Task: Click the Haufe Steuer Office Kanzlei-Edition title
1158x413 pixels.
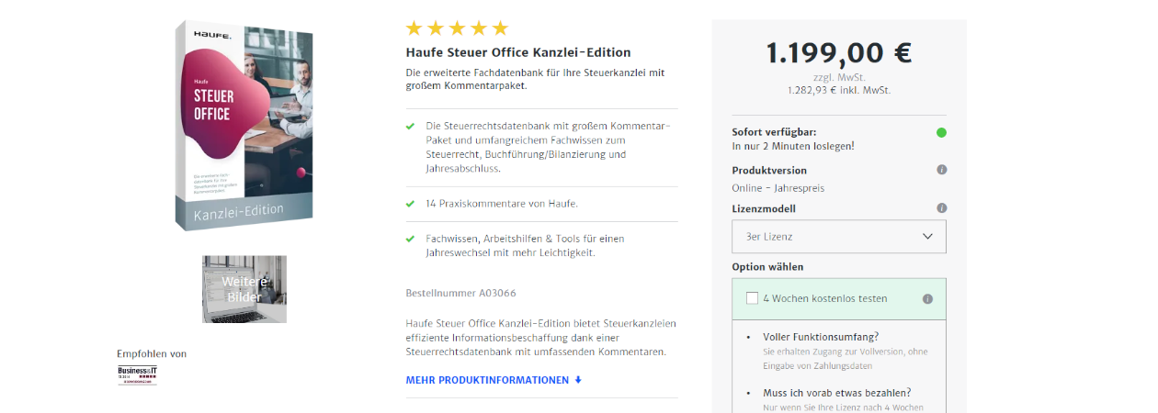Action: tap(518, 52)
